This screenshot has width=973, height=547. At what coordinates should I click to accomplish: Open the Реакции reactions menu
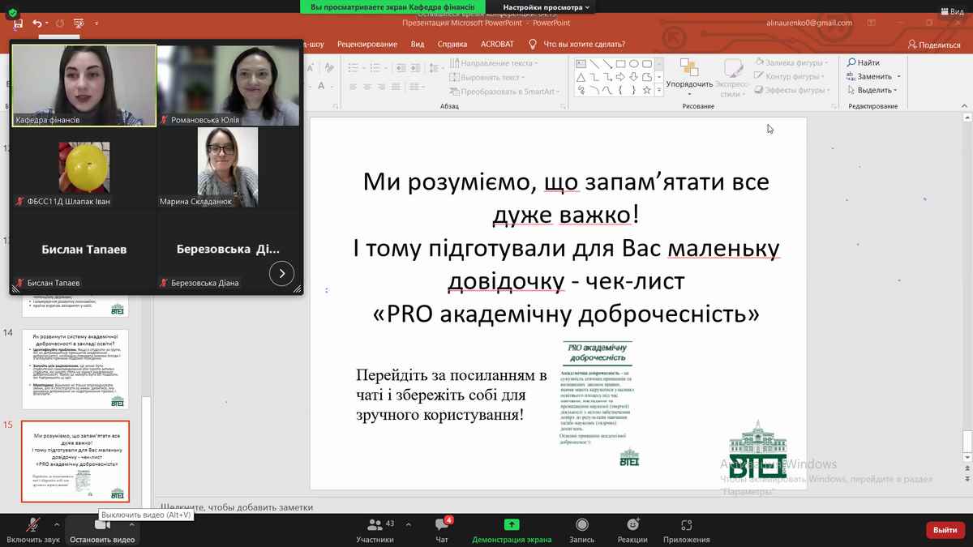632,530
